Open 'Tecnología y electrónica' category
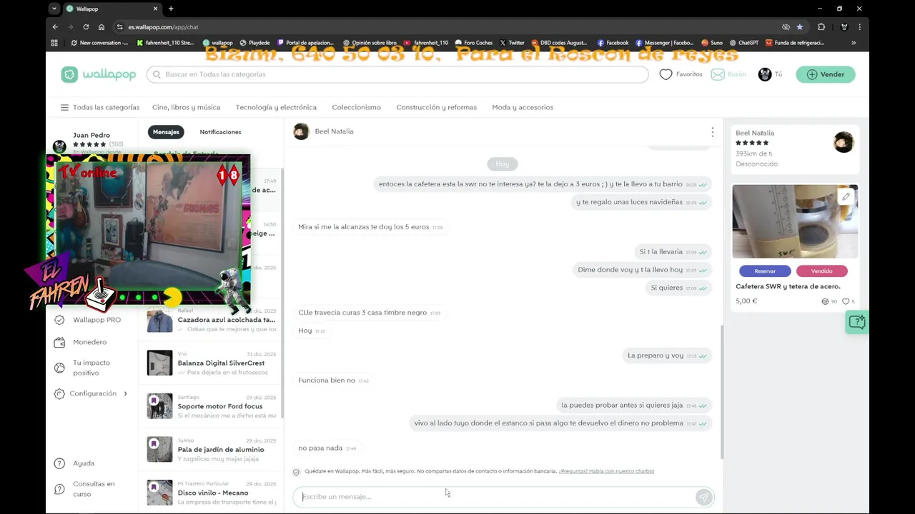The image size is (915, 514). click(276, 107)
